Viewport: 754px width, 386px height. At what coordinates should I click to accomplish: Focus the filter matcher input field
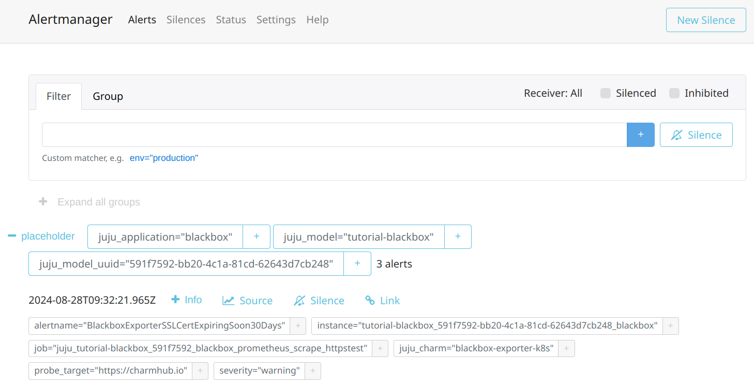(x=335, y=135)
